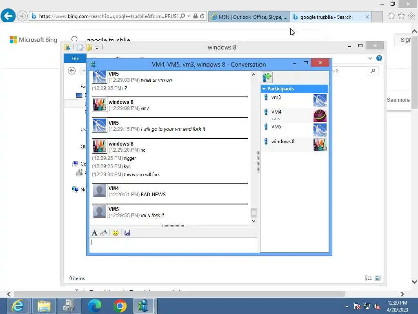Click the address bar search magnifier
Viewport: 418px width, 314px height.
coord(182,16)
